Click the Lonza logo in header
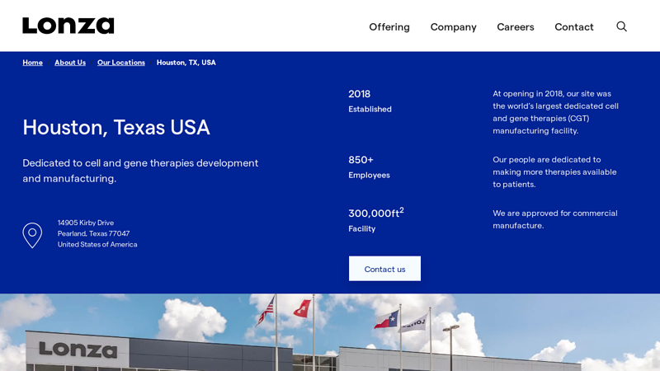 click(x=68, y=26)
